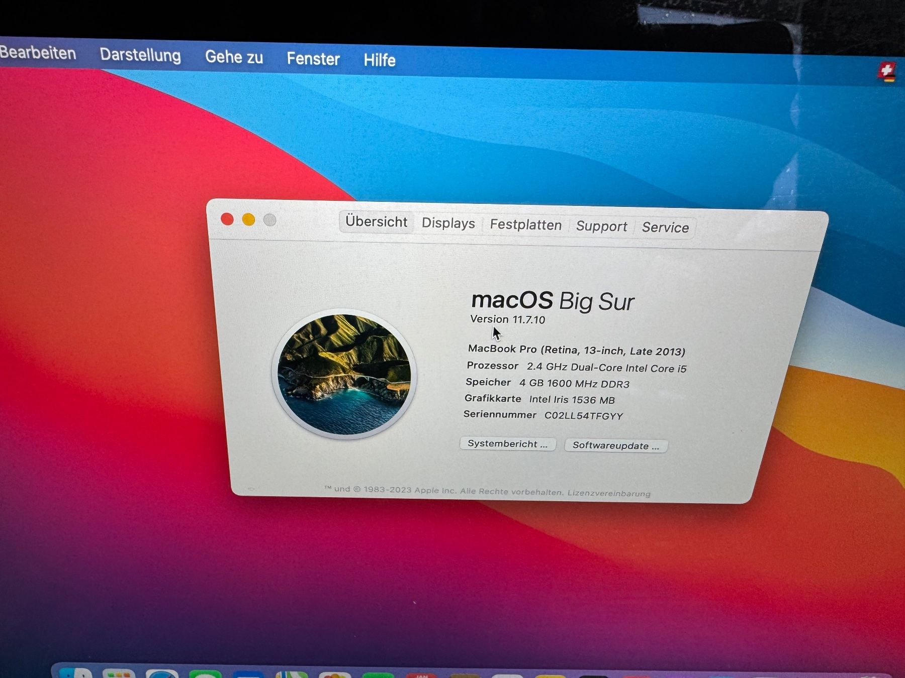Image resolution: width=905 pixels, height=678 pixels.
Task: Open the Hilfe menu
Action: point(380,60)
